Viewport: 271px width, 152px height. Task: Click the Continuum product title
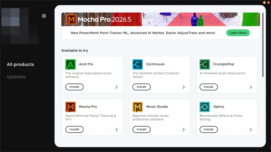pos(155,64)
